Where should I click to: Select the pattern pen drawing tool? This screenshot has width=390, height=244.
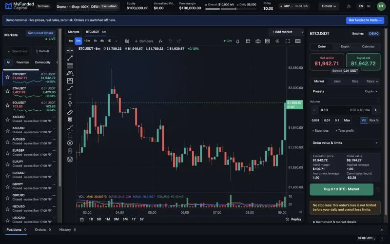pyautogui.click(x=70, y=73)
